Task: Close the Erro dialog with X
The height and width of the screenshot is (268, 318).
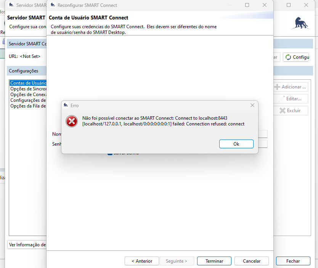Action: tap(252, 105)
